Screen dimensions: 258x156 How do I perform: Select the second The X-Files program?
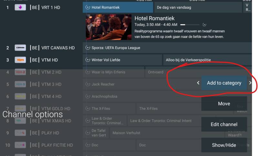tap(185, 109)
